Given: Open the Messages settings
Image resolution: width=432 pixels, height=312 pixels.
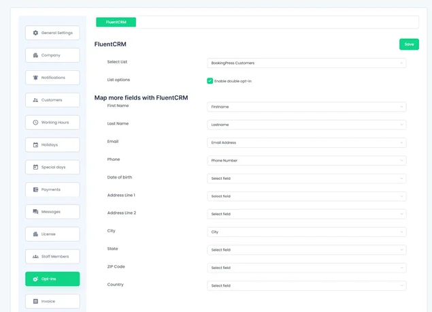Looking at the screenshot, I should click(x=52, y=212).
